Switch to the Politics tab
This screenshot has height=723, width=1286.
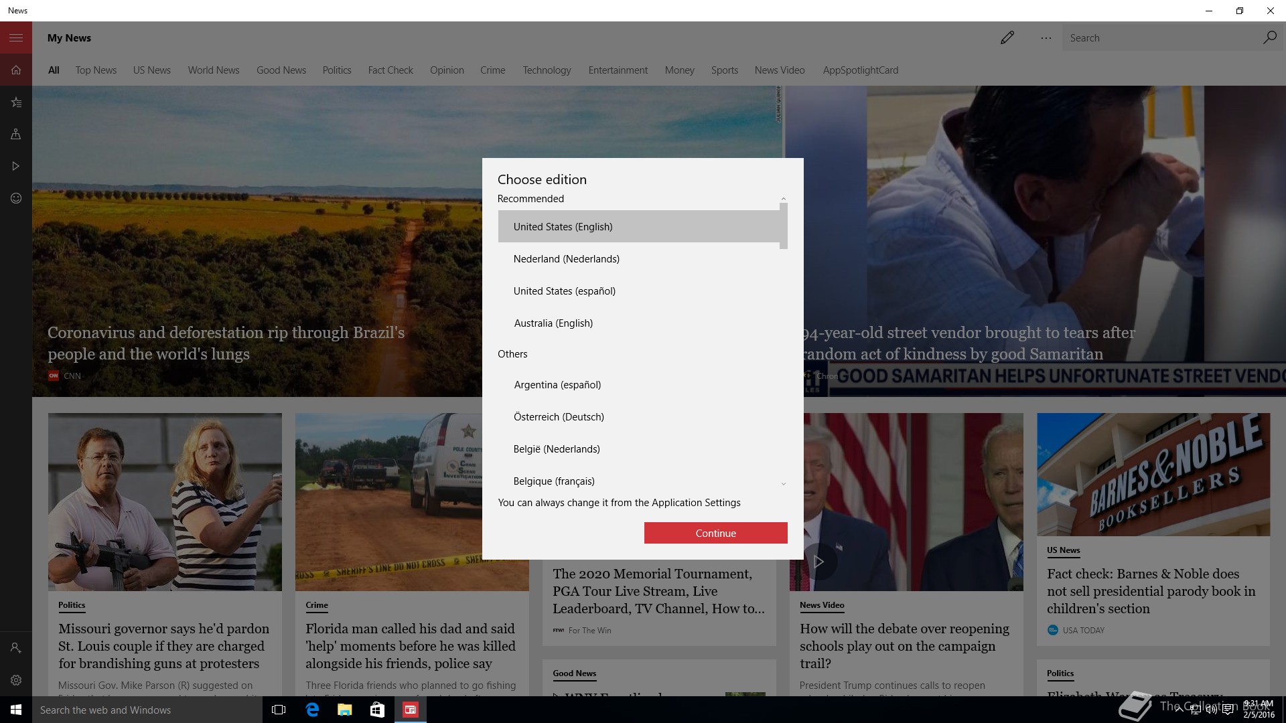click(337, 70)
